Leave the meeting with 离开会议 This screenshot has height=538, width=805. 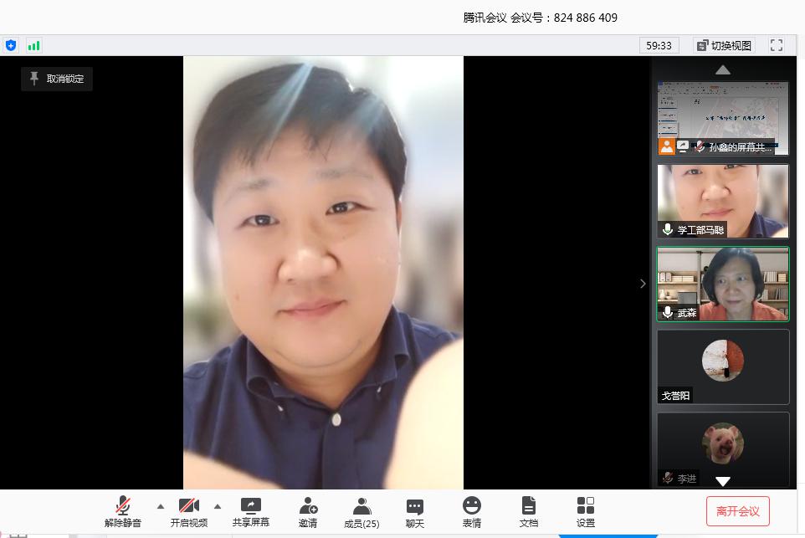click(x=738, y=511)
